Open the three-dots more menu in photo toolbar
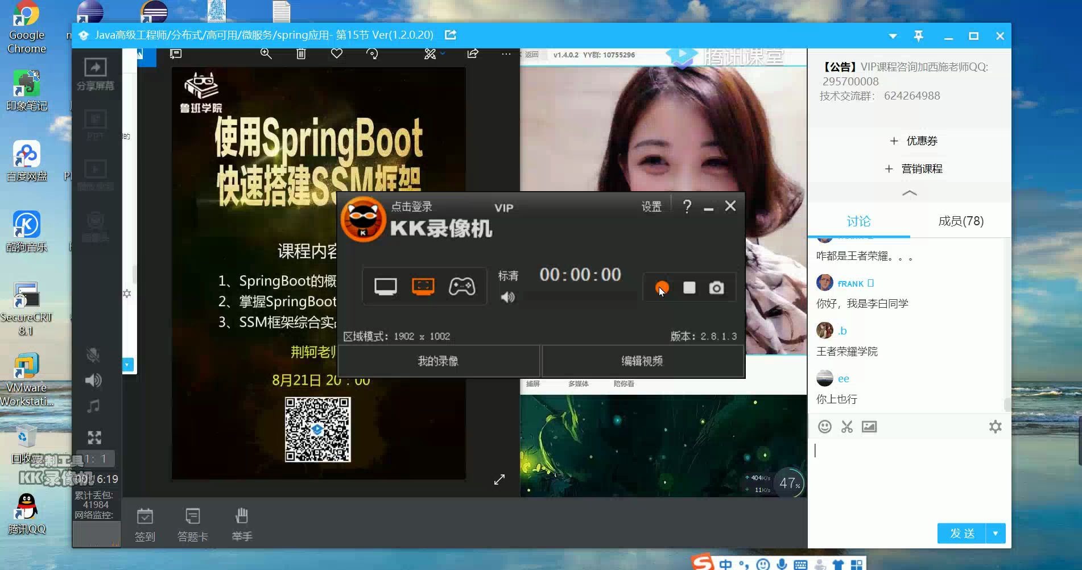The height and width of the screenshot is (570, 1082). click(x=506, y=54)
